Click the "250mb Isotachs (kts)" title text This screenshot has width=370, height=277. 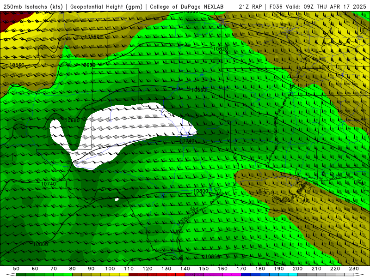tap(33, 6)
